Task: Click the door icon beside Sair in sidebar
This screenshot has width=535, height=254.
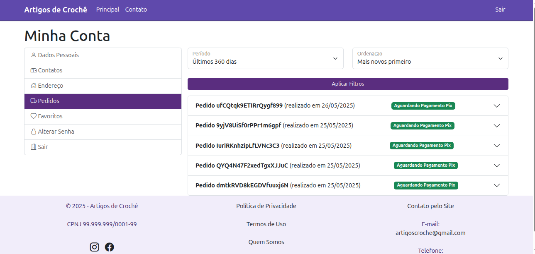Action: [34, 147]
